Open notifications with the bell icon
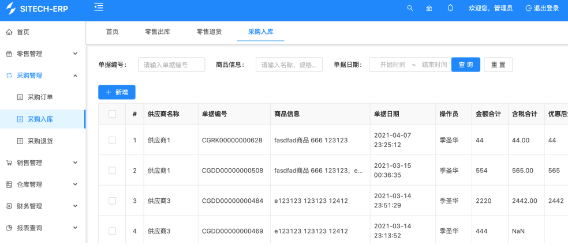 (450, 8)
